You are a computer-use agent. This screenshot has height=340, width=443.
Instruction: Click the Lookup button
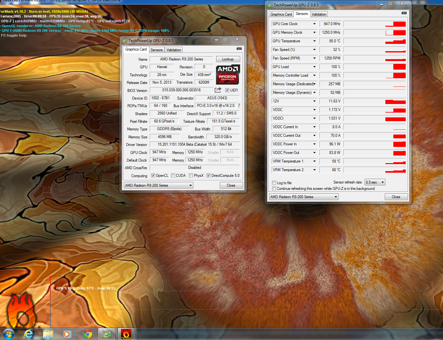point(228,59)
